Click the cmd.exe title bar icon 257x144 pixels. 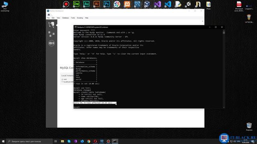pyautogui.click(x=75, y=27)
